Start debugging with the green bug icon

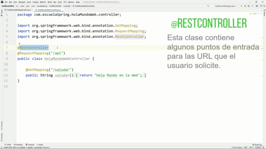[245, 6]
